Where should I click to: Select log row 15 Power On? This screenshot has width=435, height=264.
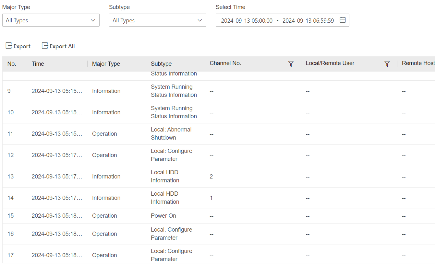(163, 216)
